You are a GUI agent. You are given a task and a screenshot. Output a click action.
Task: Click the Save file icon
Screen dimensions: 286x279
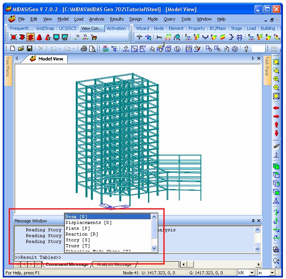[30, 49]
